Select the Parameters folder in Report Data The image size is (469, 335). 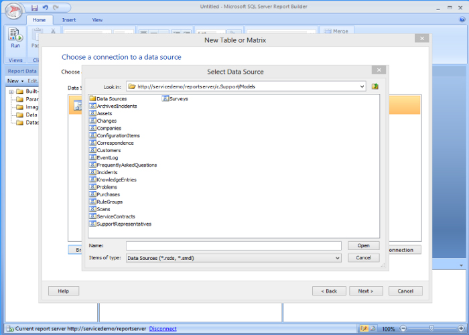(27, 99)
